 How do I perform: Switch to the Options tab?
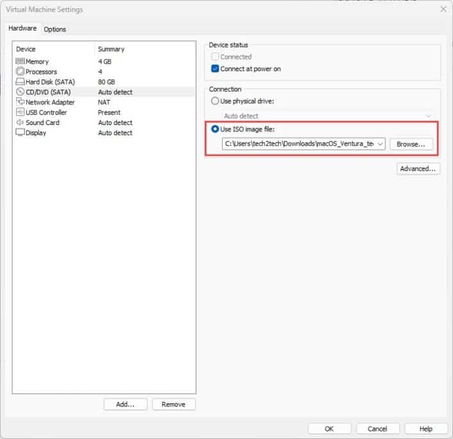[55, 29]
